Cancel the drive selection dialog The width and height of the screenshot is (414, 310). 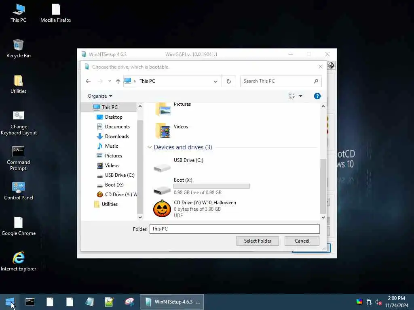[x=302, y=241]
